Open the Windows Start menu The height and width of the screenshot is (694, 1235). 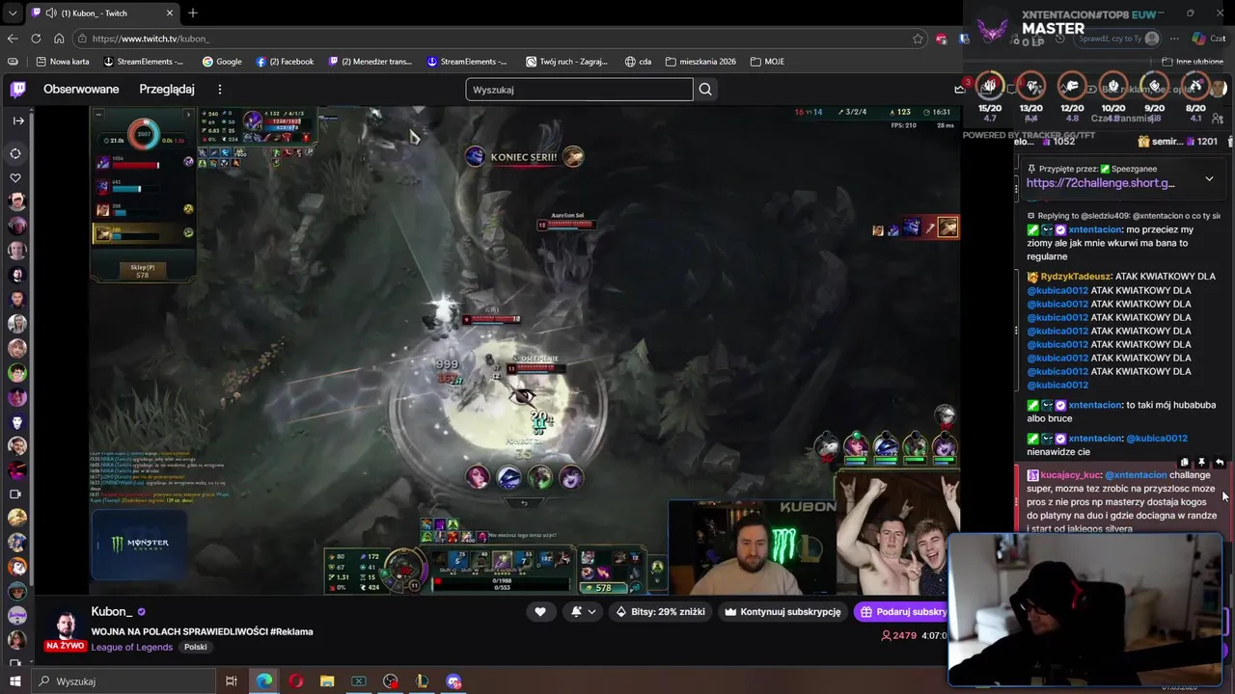click(x=14, y=681)
